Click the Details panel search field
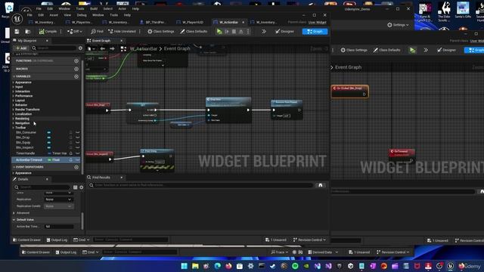 click(x=42, y=187)
